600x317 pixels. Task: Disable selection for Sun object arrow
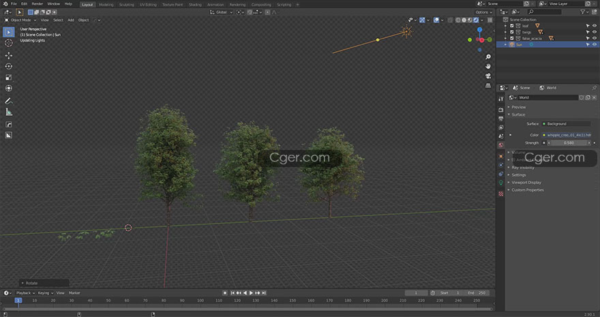pyautogui.click(x=588, y=45)
